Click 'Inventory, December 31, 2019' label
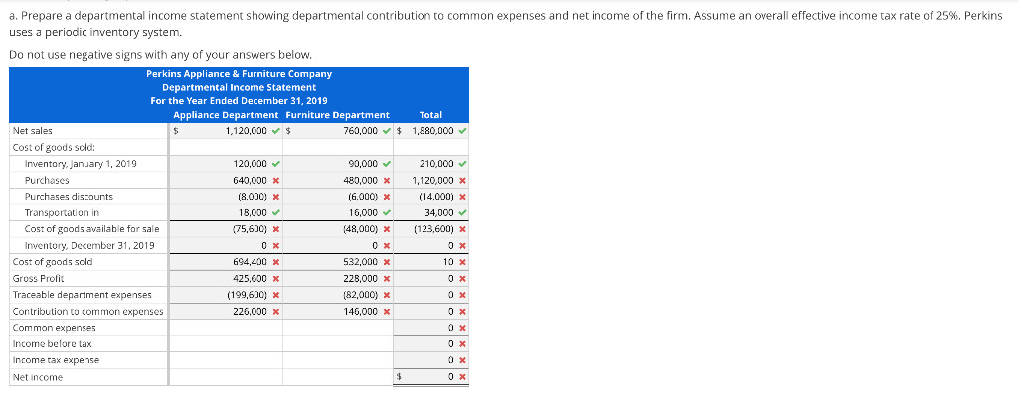 click(89, 246)
